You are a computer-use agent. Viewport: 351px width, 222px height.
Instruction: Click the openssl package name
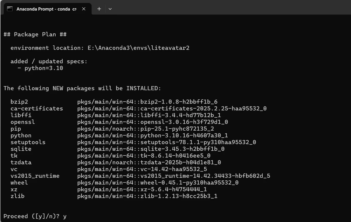tap(23, 122)
